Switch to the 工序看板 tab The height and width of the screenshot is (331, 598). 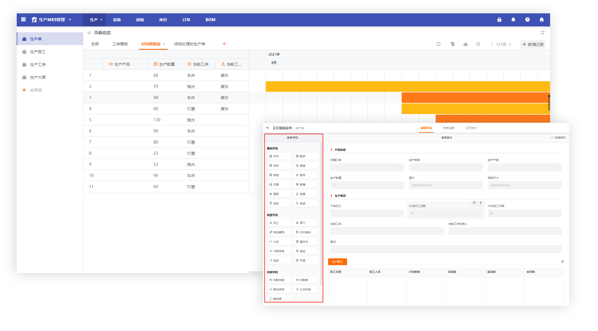[x=120, y=44]
